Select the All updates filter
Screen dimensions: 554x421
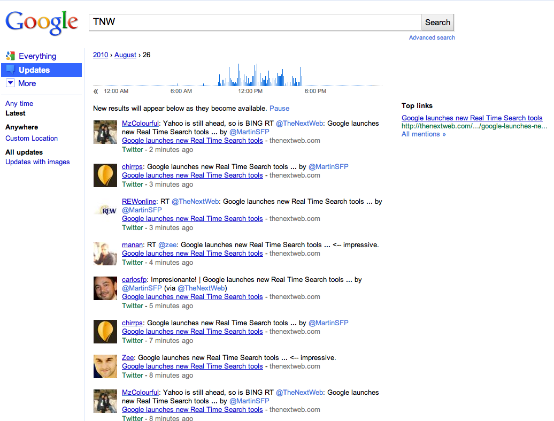24,152
